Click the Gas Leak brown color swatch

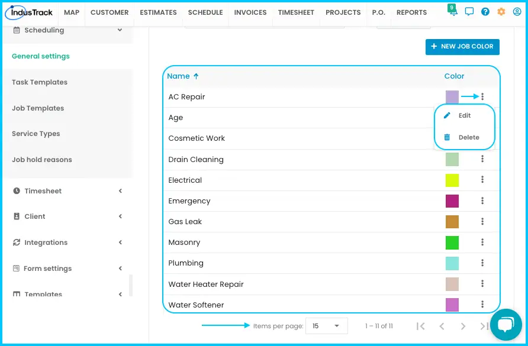pos(452,222)
